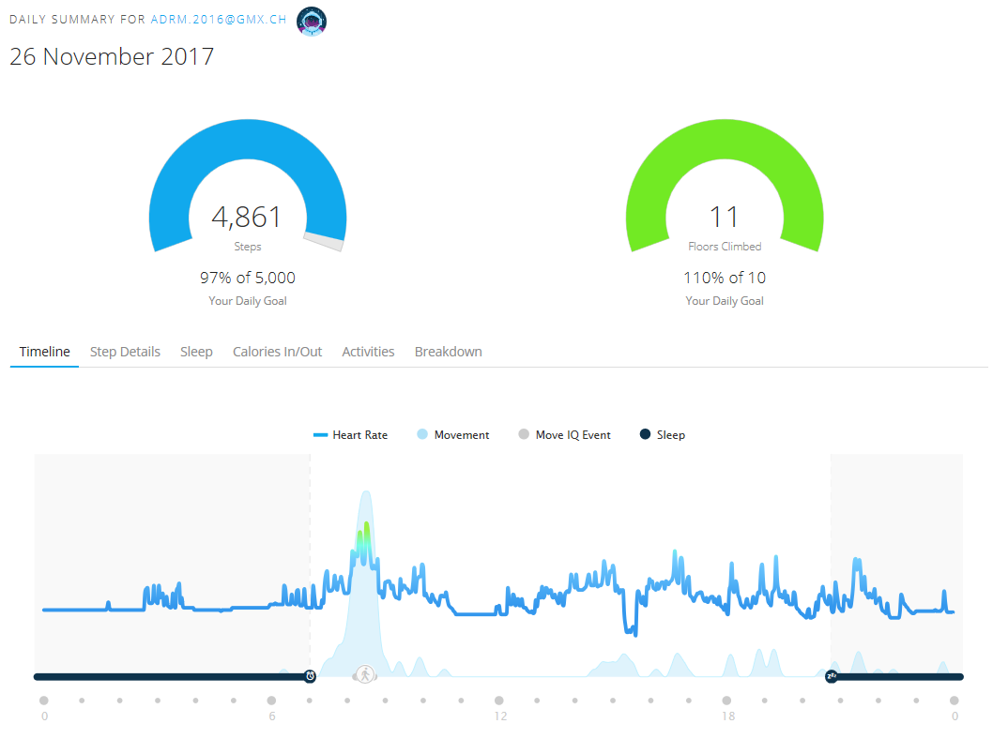1008x739 pixels.
Task: Toggle Move IQ Event in chart legend
Action: click(x=564, y=435)
